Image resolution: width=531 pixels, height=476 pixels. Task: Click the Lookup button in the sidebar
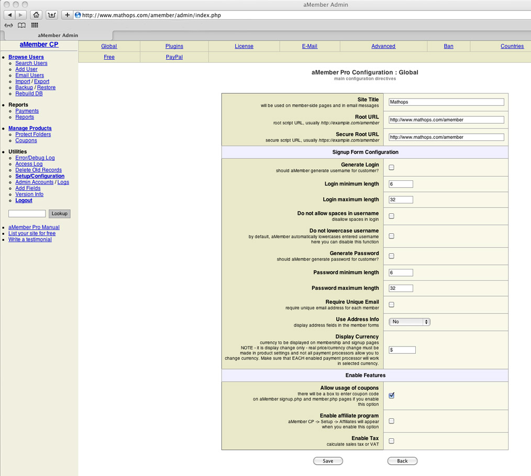59,214
